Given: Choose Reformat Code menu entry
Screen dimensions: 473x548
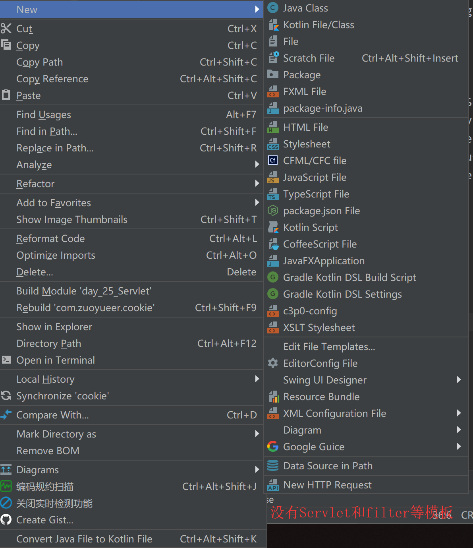Looking at the screenshot, I should pos(131,238).
